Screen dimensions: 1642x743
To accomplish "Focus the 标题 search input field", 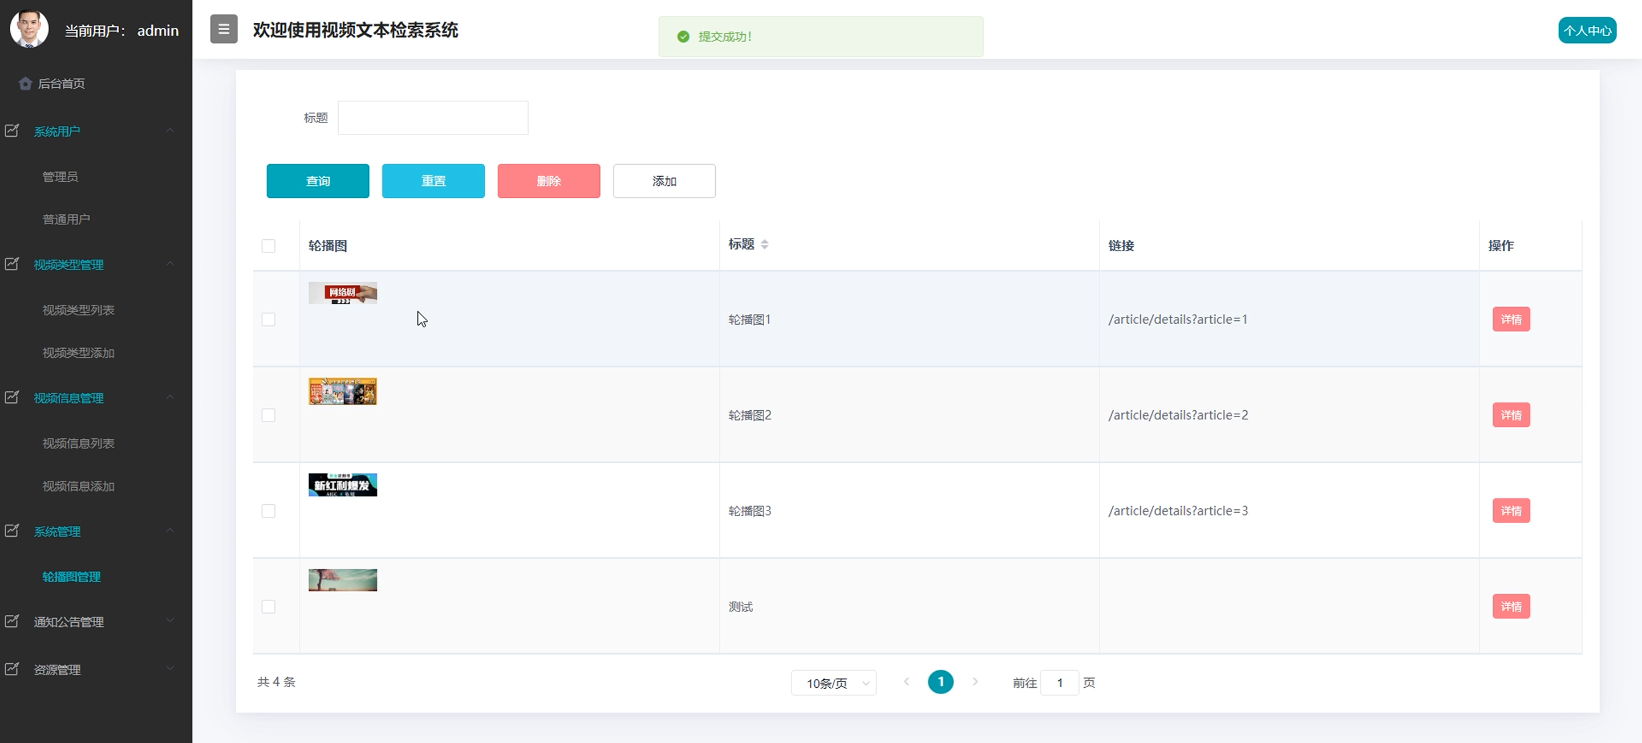I will (x=433, y=118).
